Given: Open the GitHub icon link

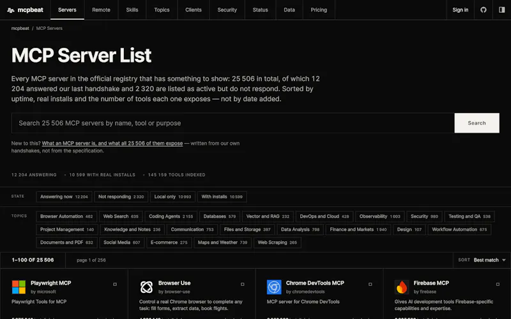Looking at the screenshot, I should click(x=484, y=10).
